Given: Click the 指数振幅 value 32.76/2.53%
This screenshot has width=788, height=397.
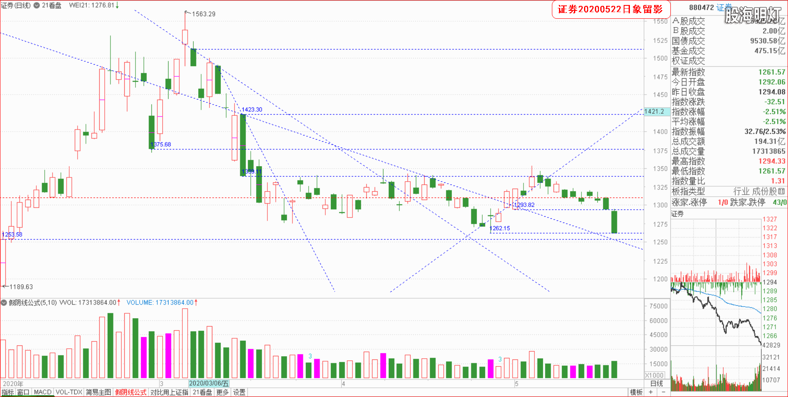Looking at the screenshot, I should coord(765,132).
